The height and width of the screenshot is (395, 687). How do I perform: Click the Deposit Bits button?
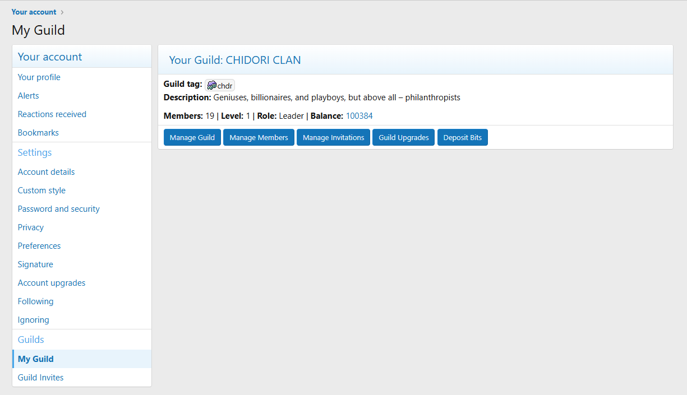(x=463, y=137)
